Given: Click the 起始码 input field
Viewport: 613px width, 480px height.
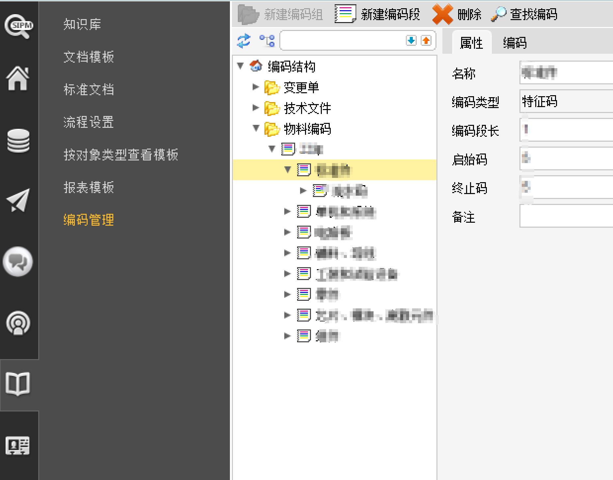Looking at the screenshot, I should (566, 158).
